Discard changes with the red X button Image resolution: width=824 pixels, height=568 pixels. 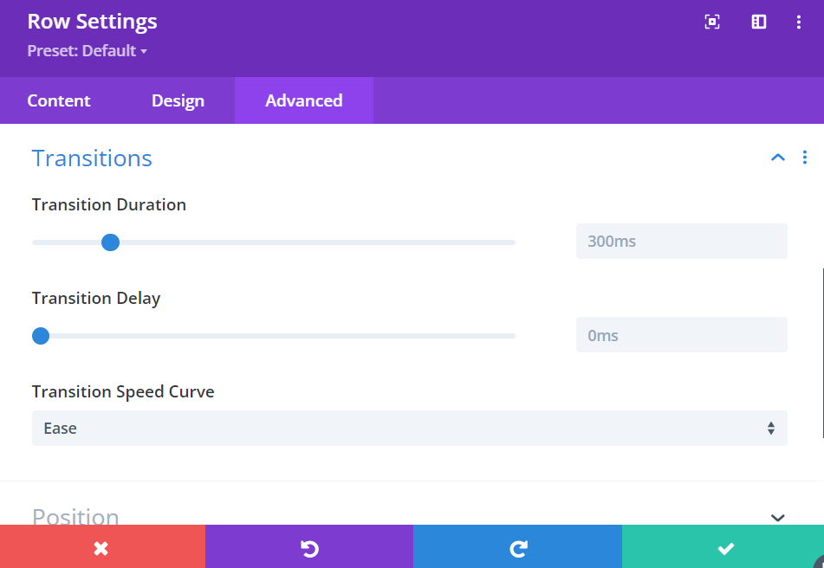tap(102, 546)
